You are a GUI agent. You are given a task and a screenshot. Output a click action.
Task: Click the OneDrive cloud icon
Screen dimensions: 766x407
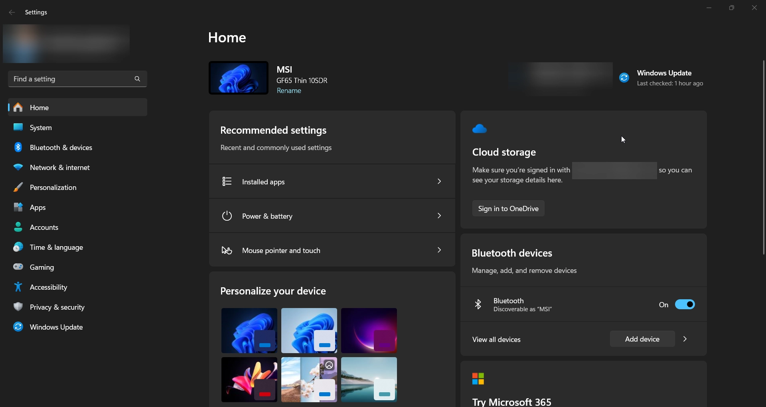click(480, 129)
